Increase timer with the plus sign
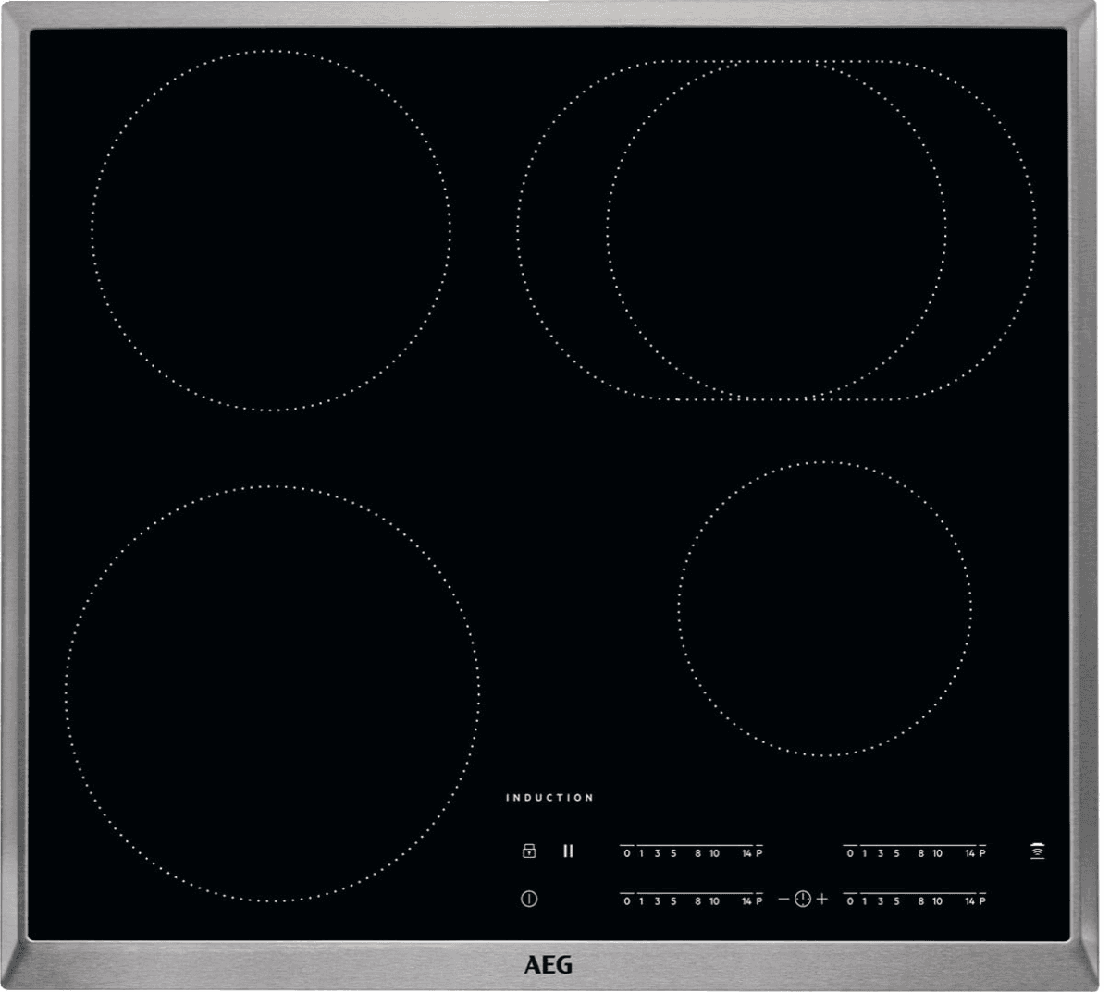 pyautogui.click(x=822, y=899)
